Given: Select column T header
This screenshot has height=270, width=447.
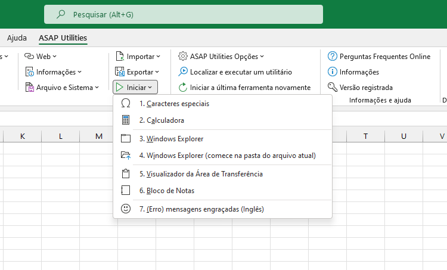Looking at the screenshot, I should 365,136.
